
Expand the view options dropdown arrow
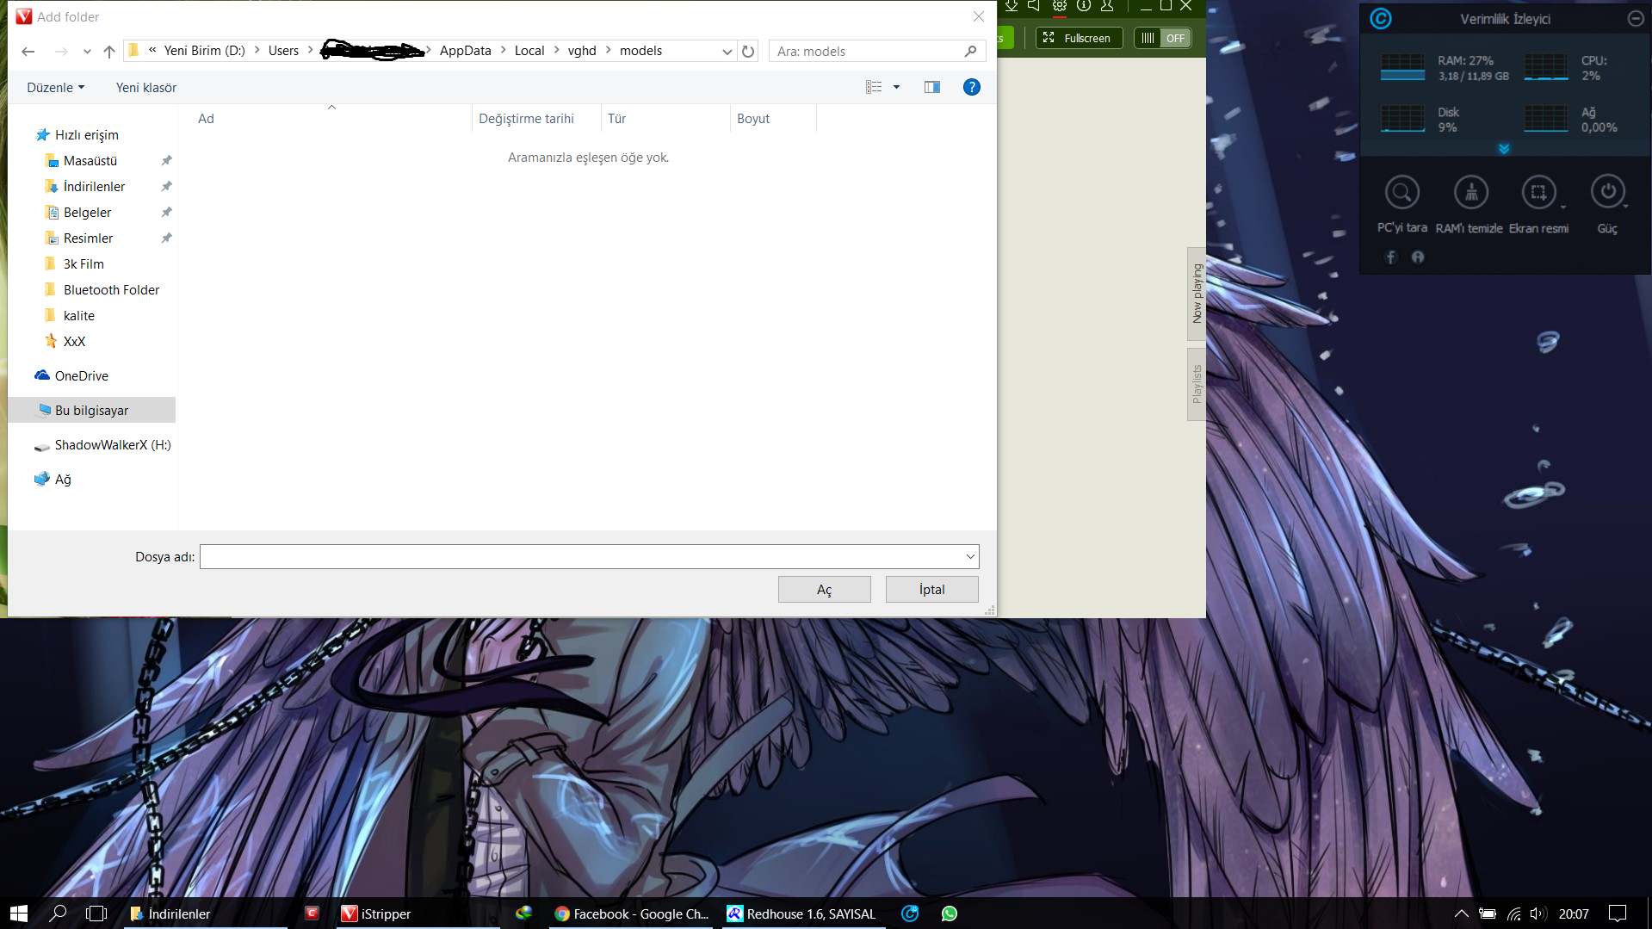coord(896,87)
